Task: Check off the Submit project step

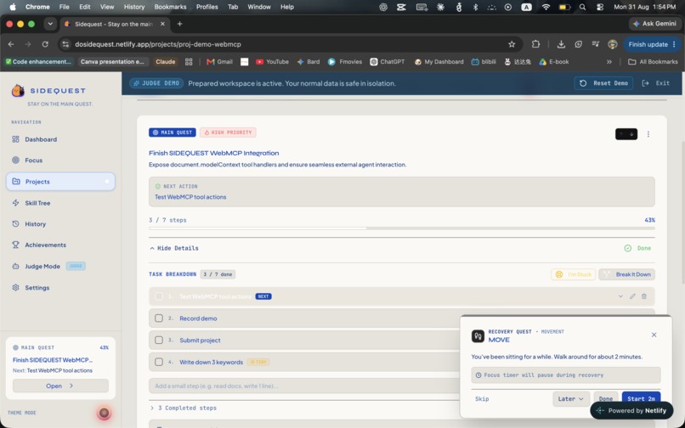Action: point(159,340)
